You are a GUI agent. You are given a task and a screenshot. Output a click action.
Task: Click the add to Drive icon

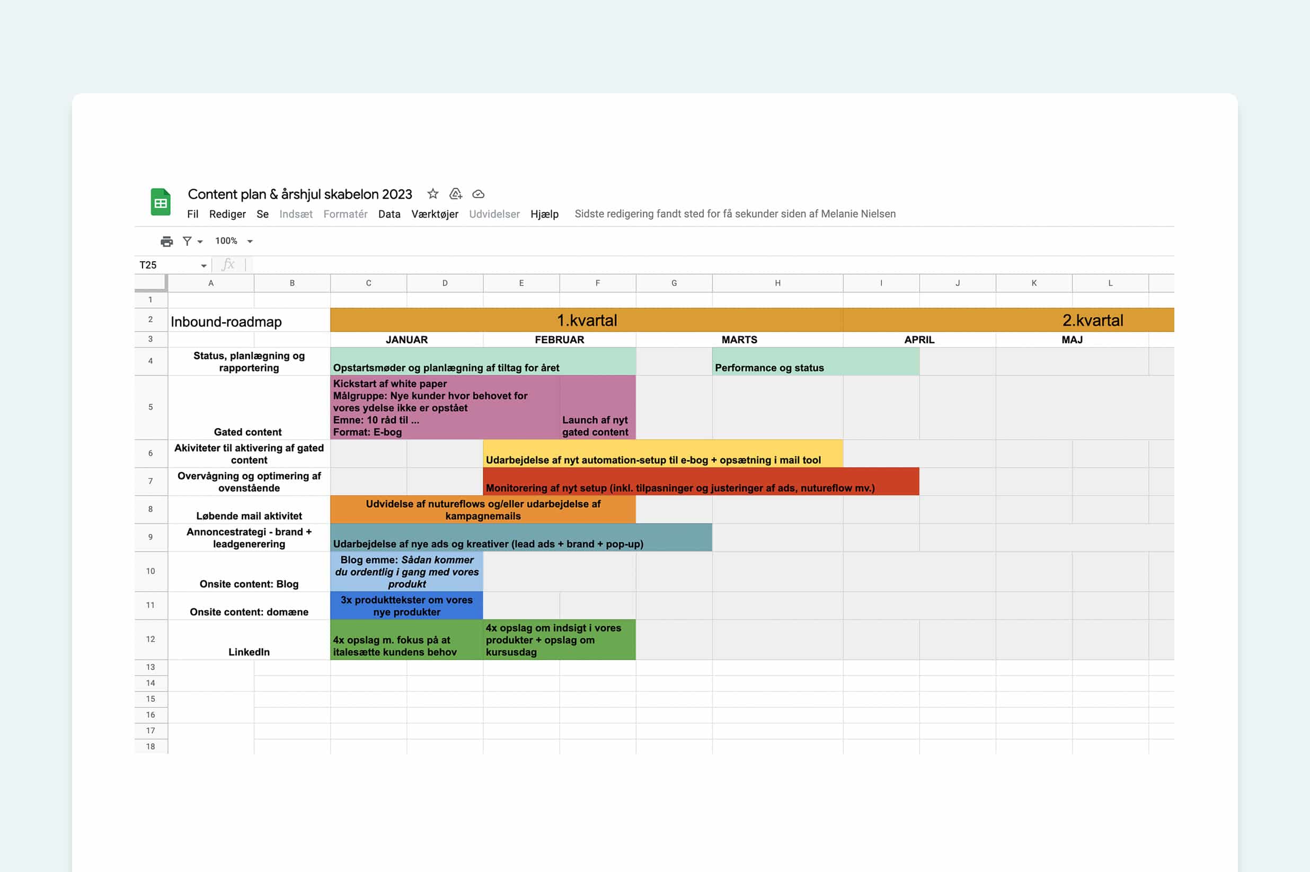(x=456, y=194)
